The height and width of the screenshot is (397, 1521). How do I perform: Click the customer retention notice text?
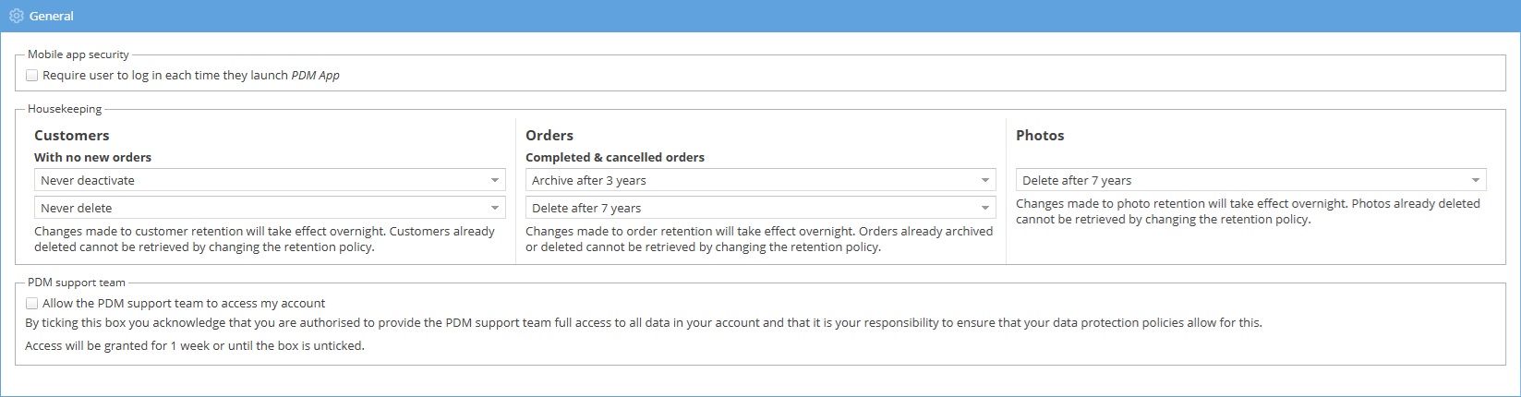[x=264, y=239]
